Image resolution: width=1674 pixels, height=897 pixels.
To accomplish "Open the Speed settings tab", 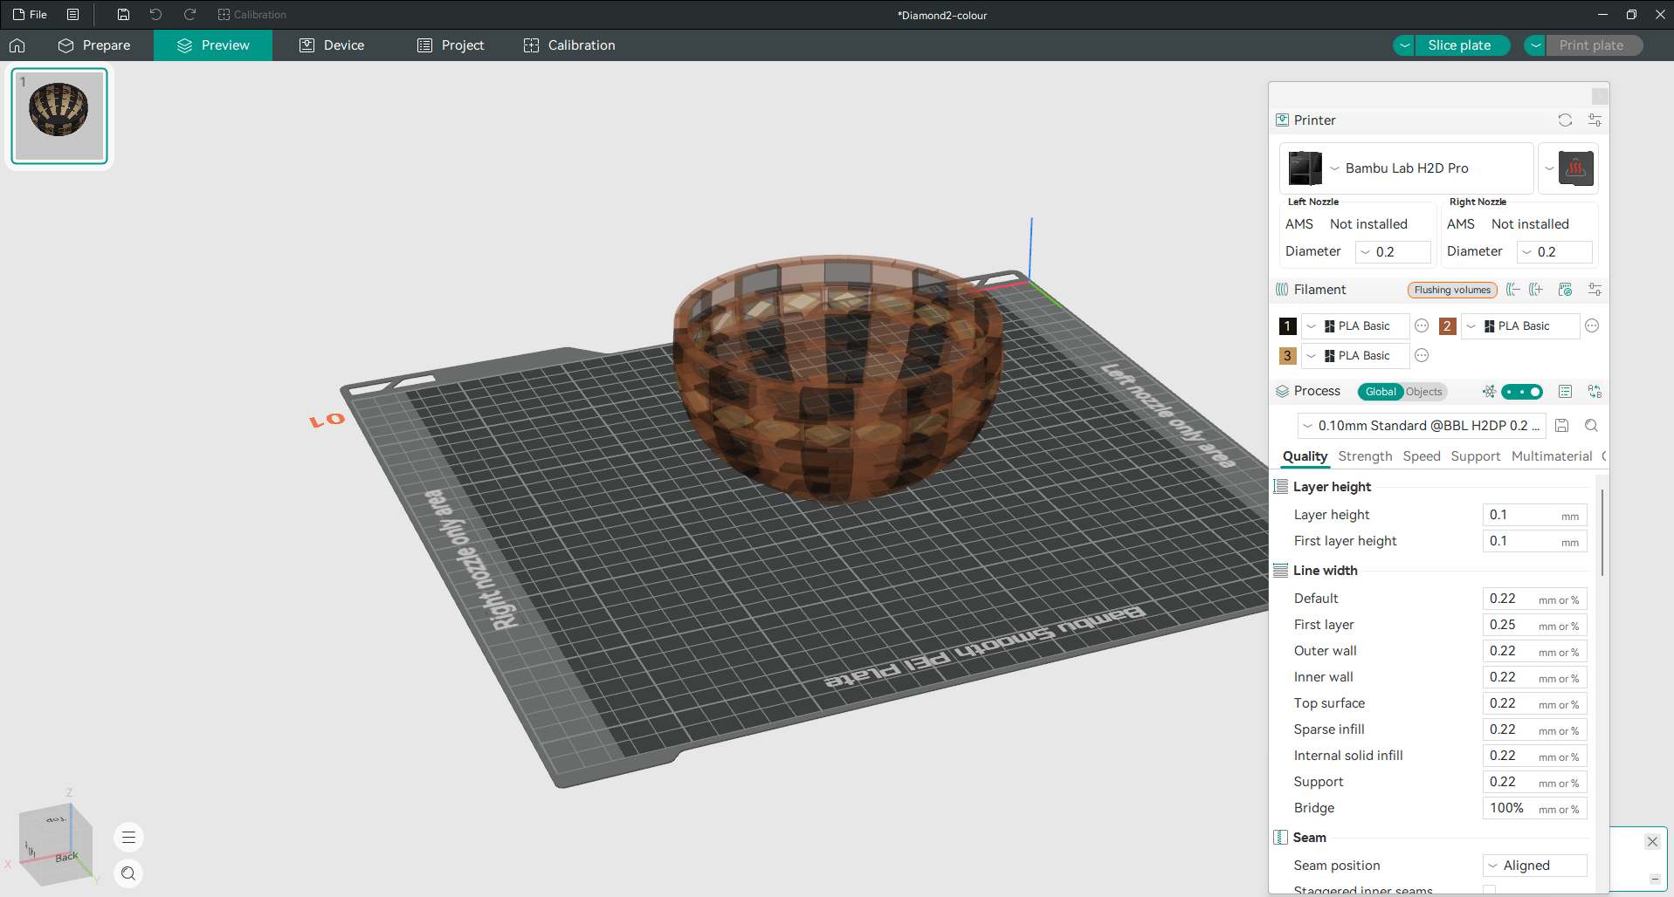I will coord(1422,456).
